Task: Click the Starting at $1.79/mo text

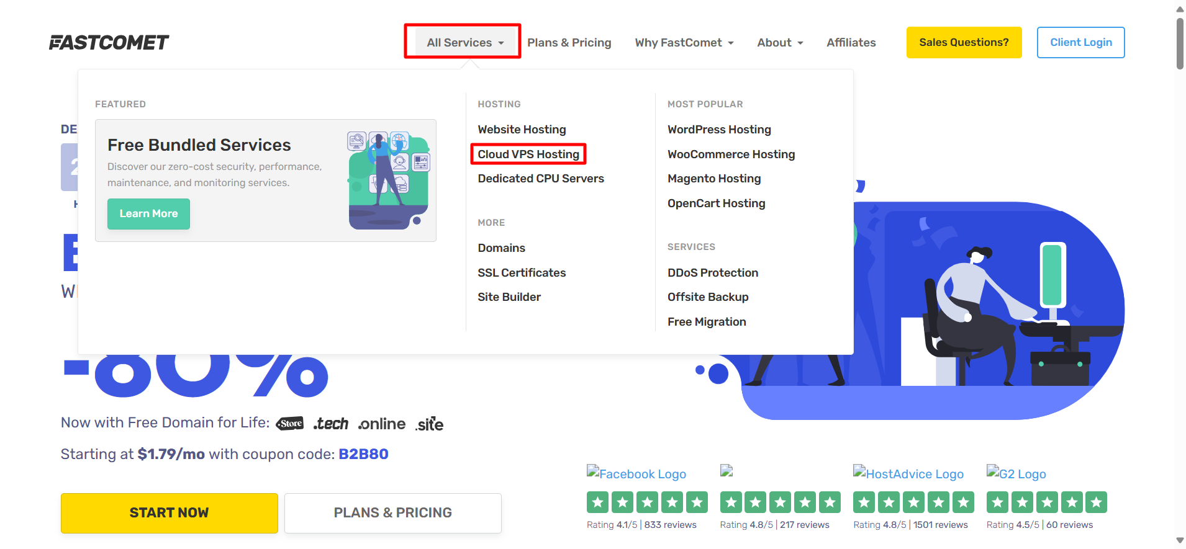Action: coord(133,454)
